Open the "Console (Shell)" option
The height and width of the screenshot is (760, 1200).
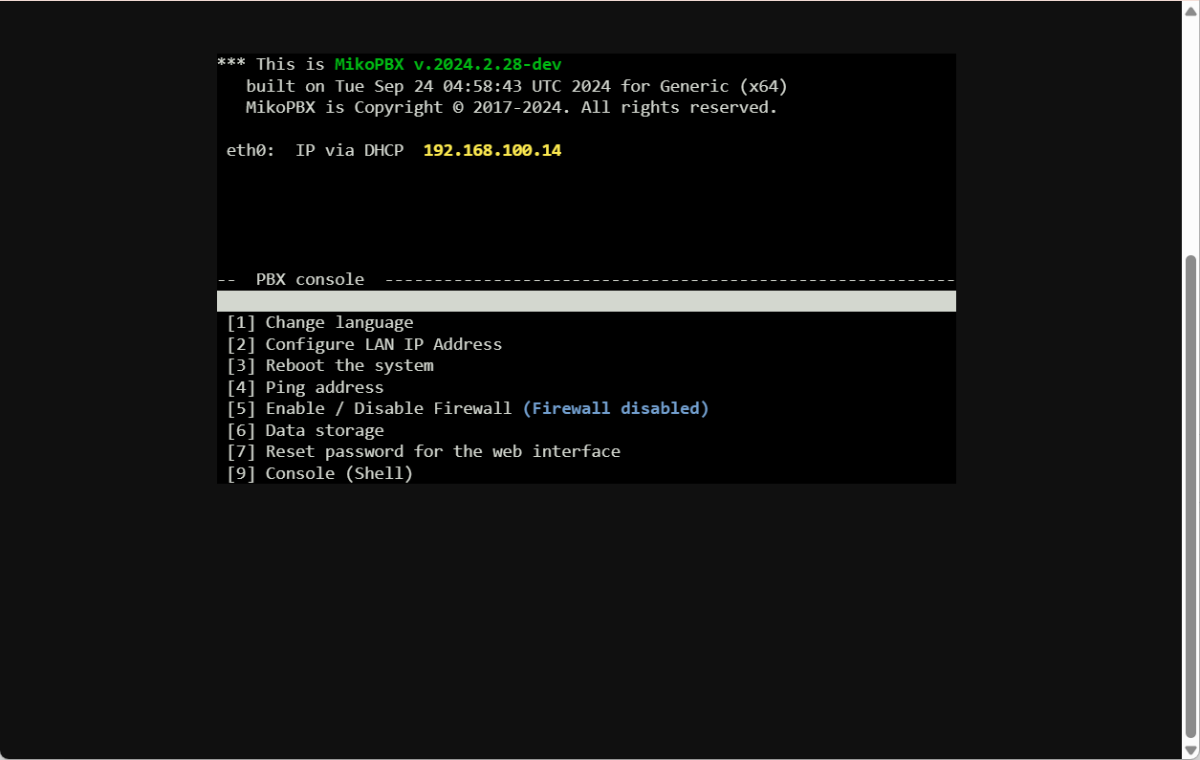point(338,473)
